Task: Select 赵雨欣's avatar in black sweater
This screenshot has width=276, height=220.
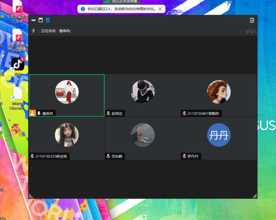Action: click(x=143, y=92)
